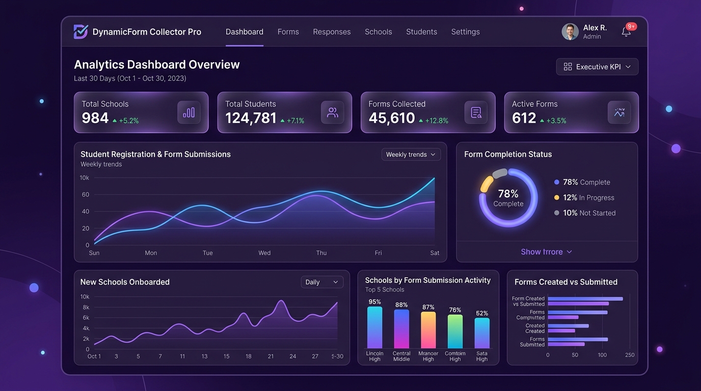Click the "Forms Created vs Submitted" chart title
The height and width of the screenshot is (391, 701).
[x=566, y=282]
